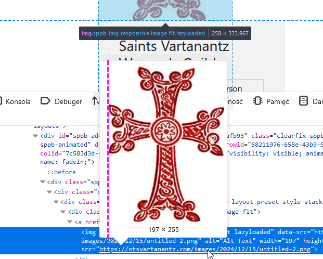Click the Saints Vartanantz page heading
The height and width of the screenshot is (259, 323).
click(174, 46)
